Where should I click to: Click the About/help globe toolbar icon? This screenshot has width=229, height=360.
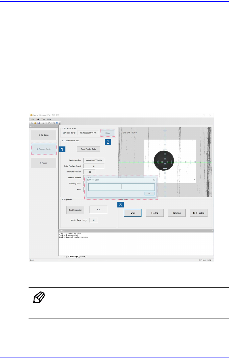pyautogui.click(x=57, y=123)
